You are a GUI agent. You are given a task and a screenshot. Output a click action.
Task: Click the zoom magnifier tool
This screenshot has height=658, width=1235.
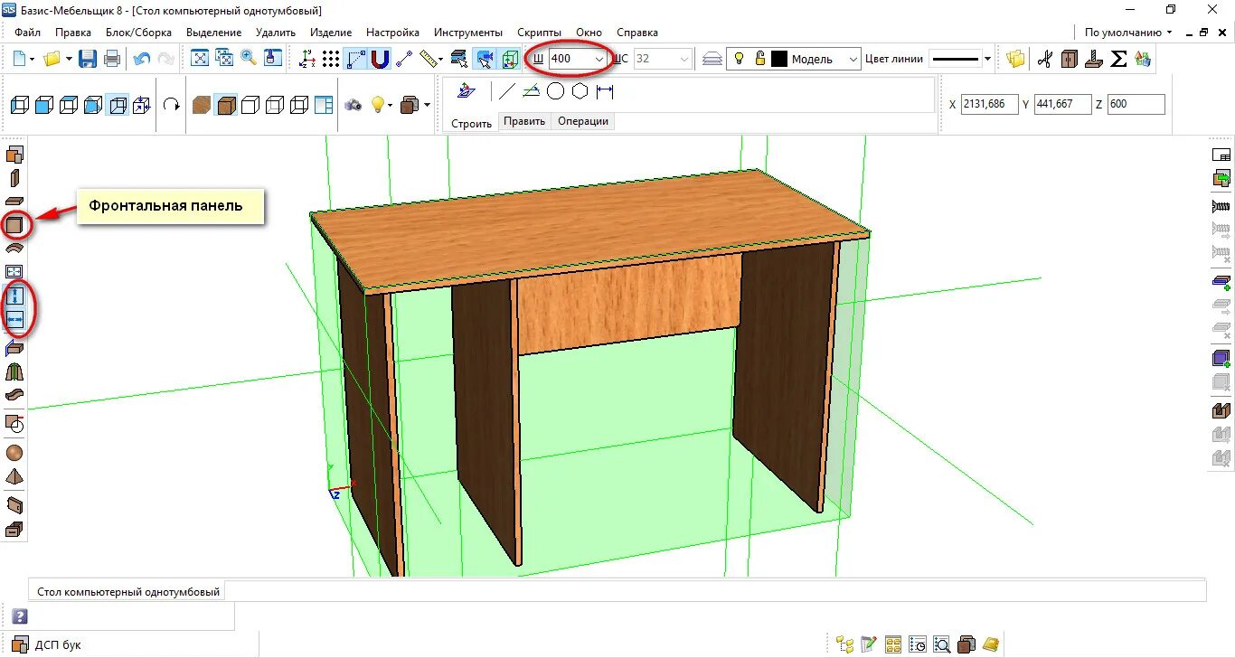tap(249, 59)
